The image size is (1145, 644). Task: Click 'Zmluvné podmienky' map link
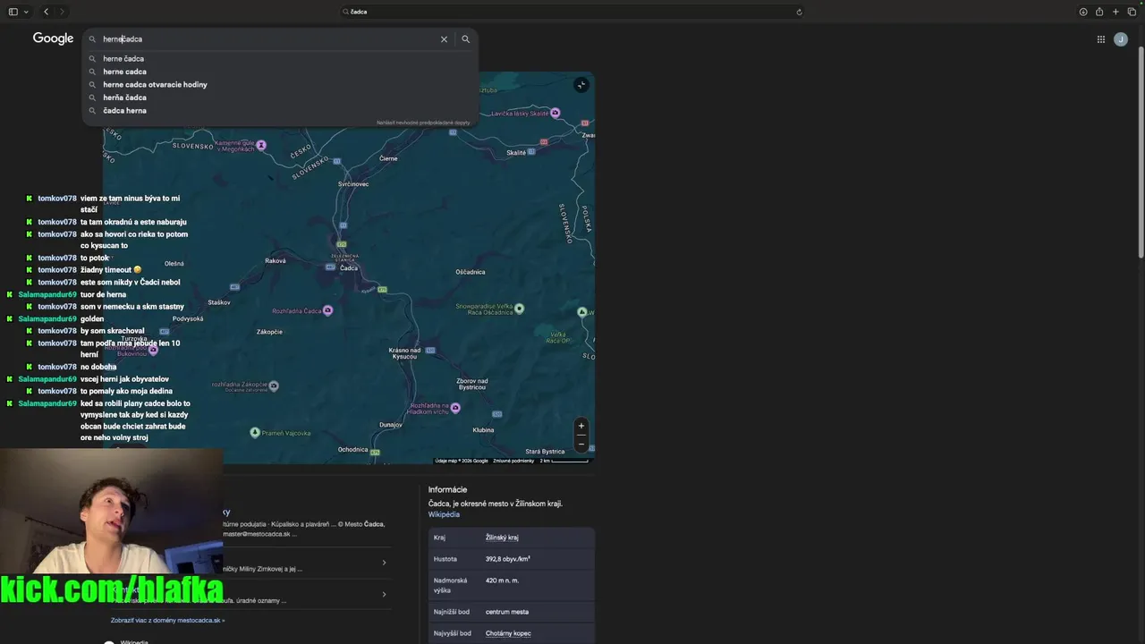tap(513, 461)
